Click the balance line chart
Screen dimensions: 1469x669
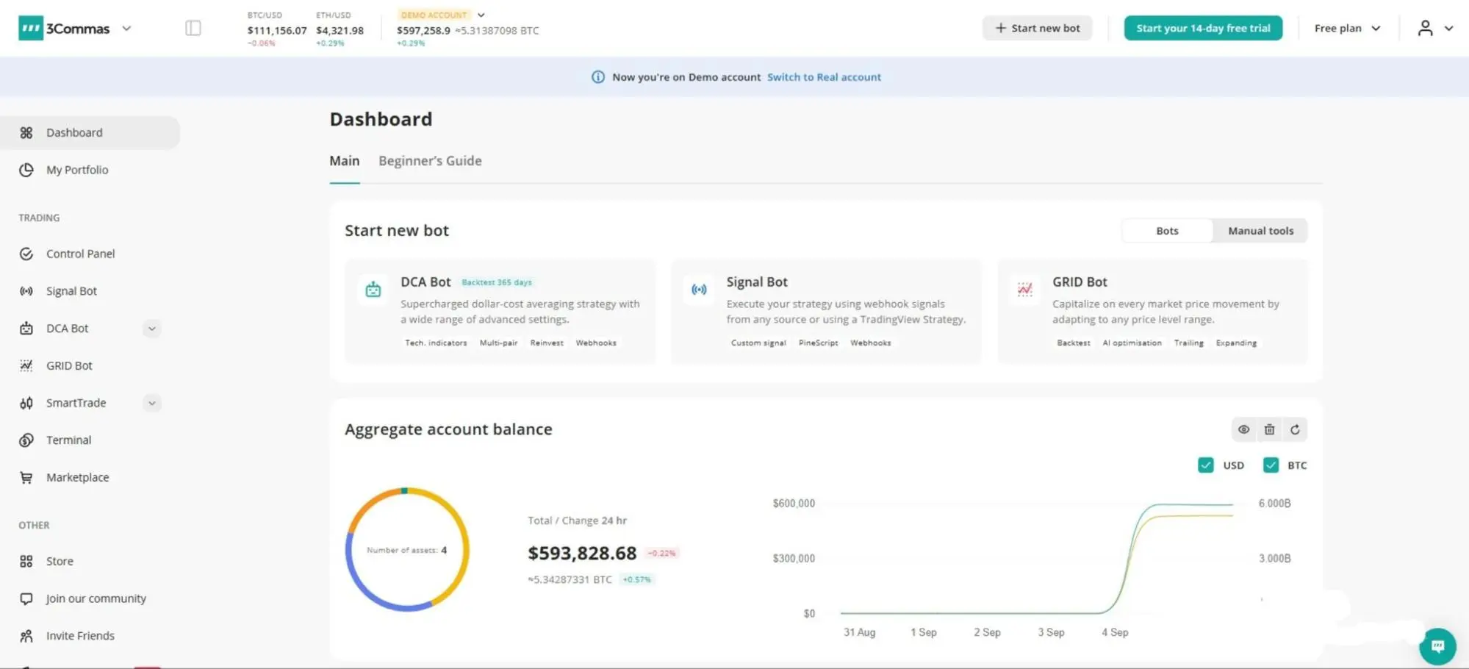1036,559
